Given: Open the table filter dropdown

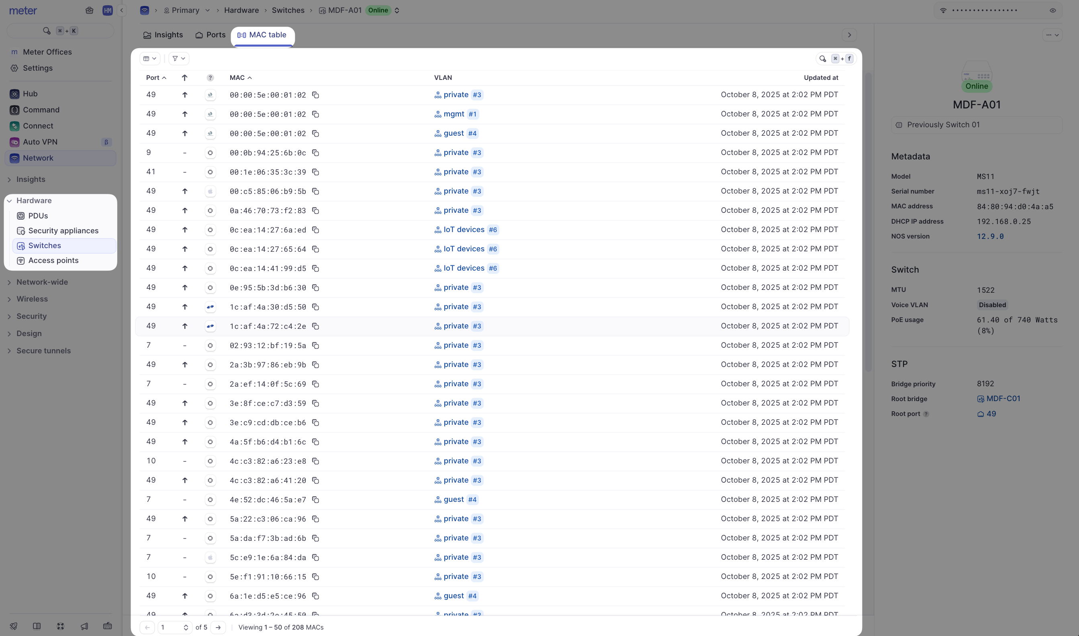Looking at the screenshot, I should click(179, 59).
